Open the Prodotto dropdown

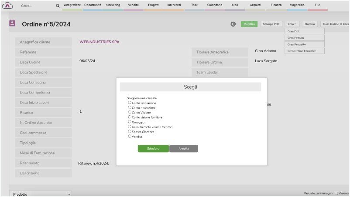[41, 194]
